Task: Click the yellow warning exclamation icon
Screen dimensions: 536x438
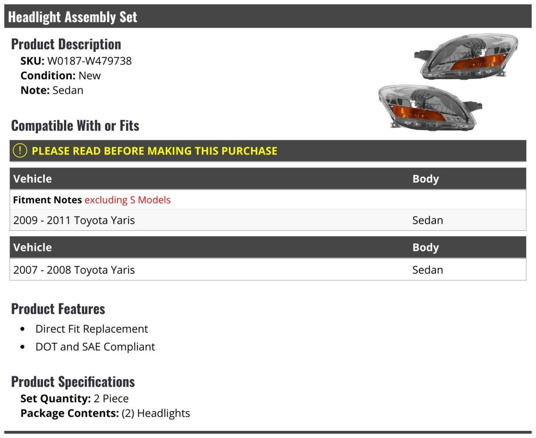Action: click(x=20, y=150)
